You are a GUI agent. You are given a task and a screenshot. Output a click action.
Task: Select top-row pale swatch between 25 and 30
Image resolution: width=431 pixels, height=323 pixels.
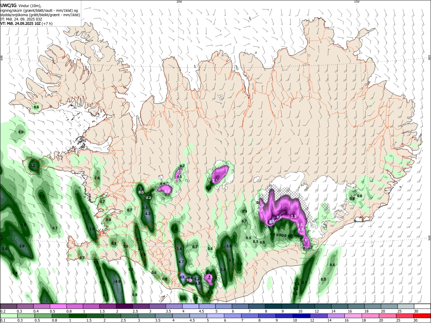(406, 306)
